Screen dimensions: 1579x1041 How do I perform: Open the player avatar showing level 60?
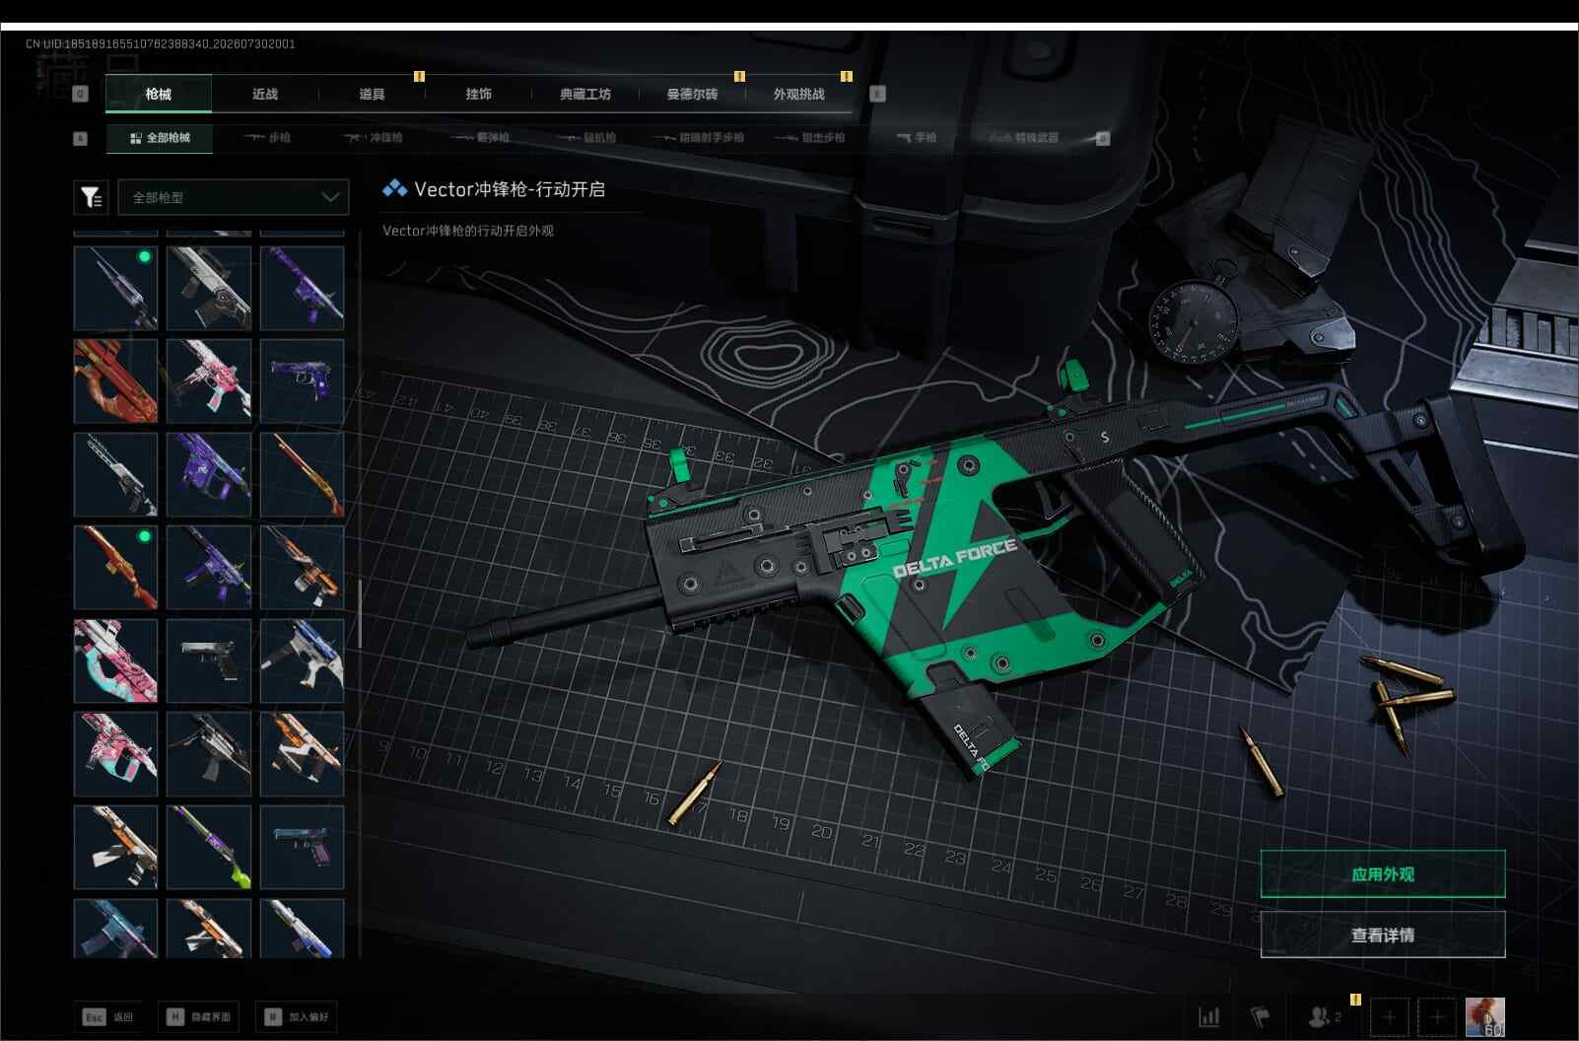point(1484,1016)
